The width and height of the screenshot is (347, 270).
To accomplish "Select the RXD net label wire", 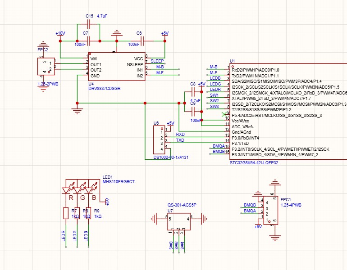I will coord(180,135).
